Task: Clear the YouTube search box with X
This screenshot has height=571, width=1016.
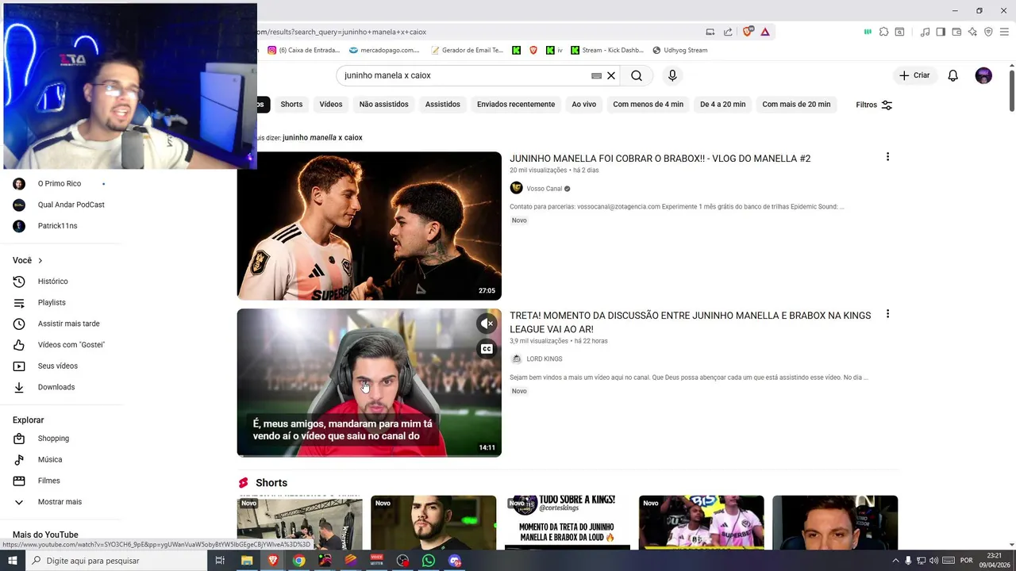Action: 611,75
